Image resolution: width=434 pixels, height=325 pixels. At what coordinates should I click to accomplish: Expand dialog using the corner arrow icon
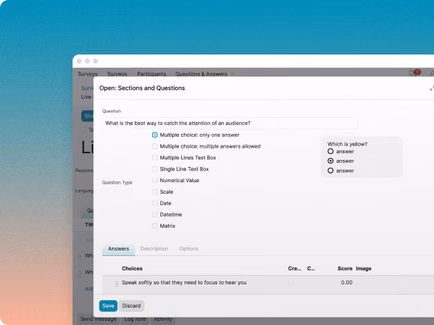pyautogui.click(x=431, y=88)
